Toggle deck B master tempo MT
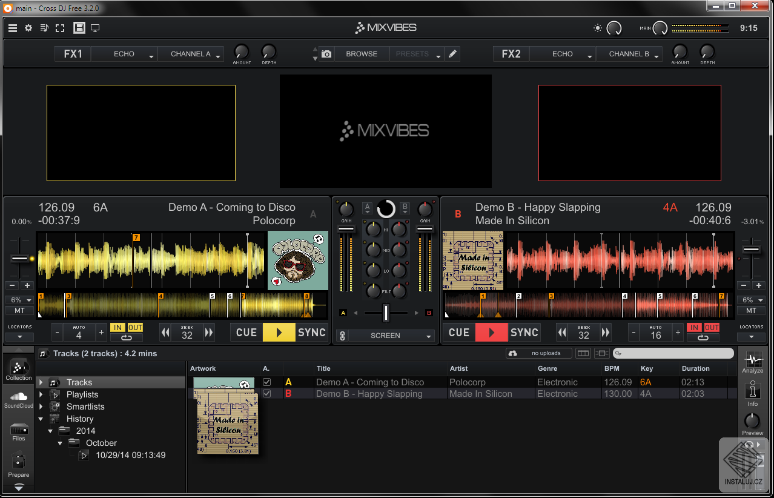The image size is (774, 498). pyautogui.click(x=751, y=311)
